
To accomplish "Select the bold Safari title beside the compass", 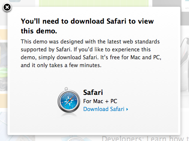I will [x=93, y=92].
